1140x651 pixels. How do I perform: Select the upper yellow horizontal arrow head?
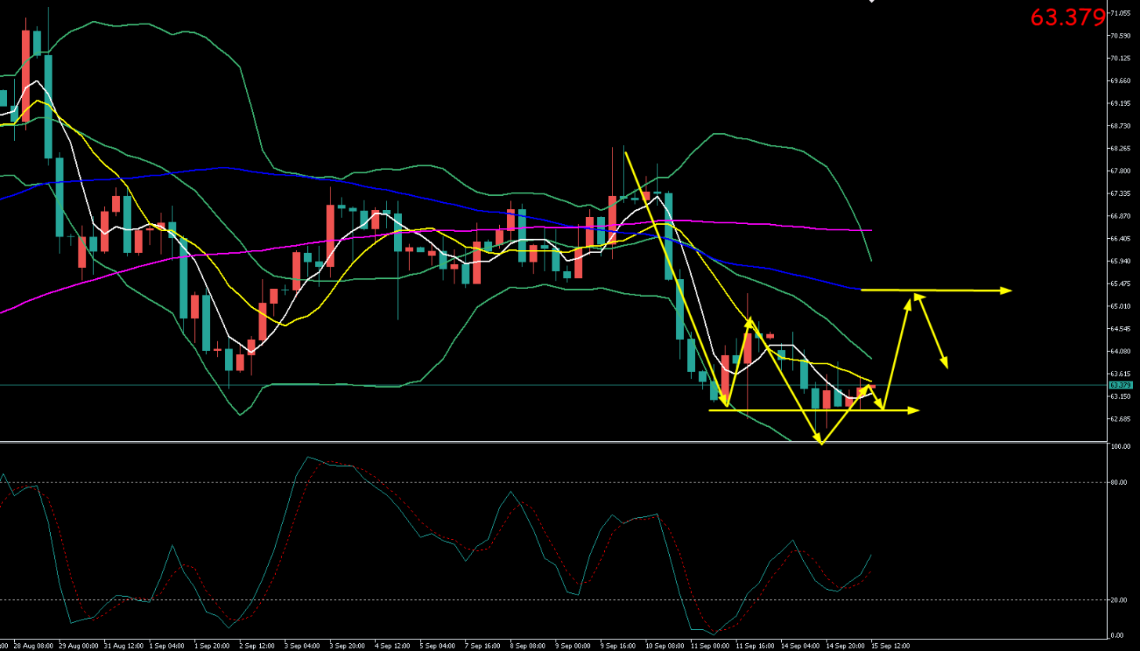(1006, 291)
